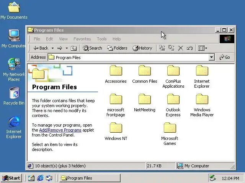Select My Documents desktop icon

(14, 11)
